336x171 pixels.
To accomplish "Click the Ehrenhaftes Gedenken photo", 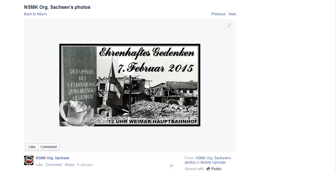I will click(x=130, y=85).
